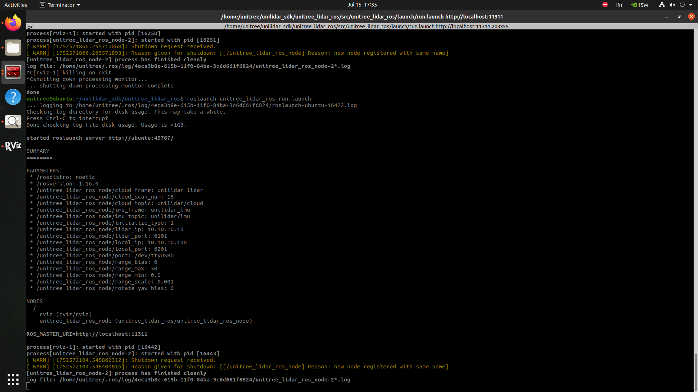The height and width of the screenshot is (392, 698).
Task: Click 'process[rviz-1]: started with pid [16442]'
Action: click(x=93, y=347)
